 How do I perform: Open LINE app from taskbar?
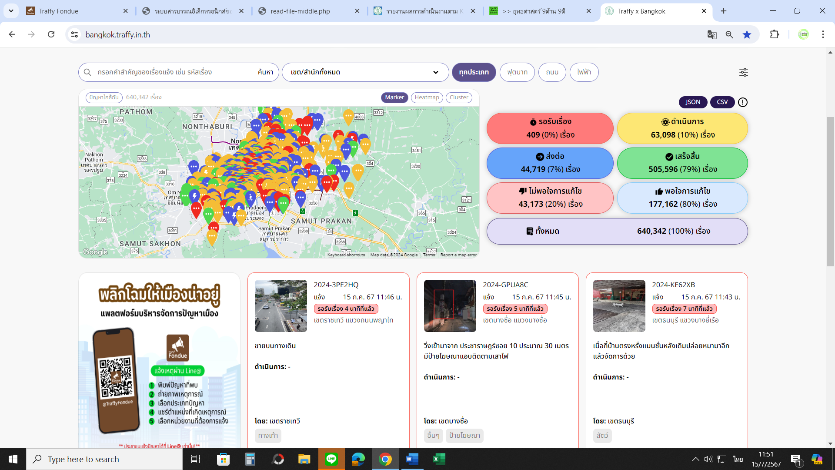(331, 459)
